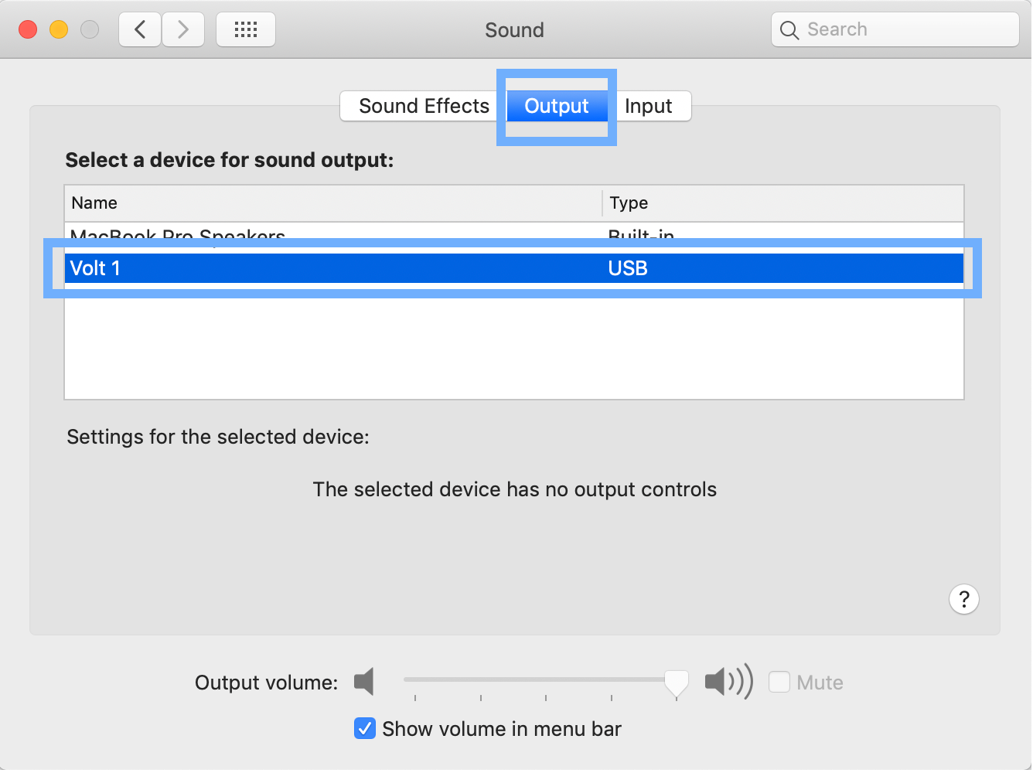Open the Help question mark

963,599
